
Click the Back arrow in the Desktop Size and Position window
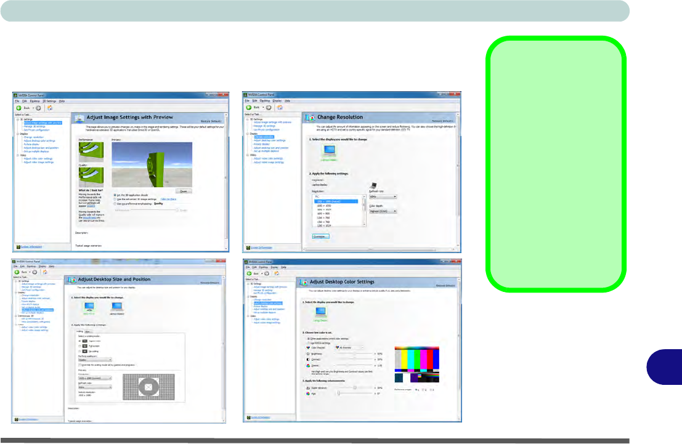[x=17, y=272]
